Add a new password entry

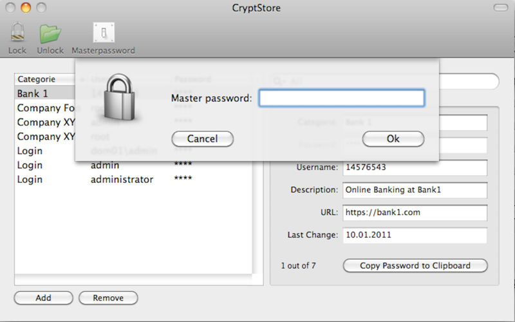[x=43, y=298]
